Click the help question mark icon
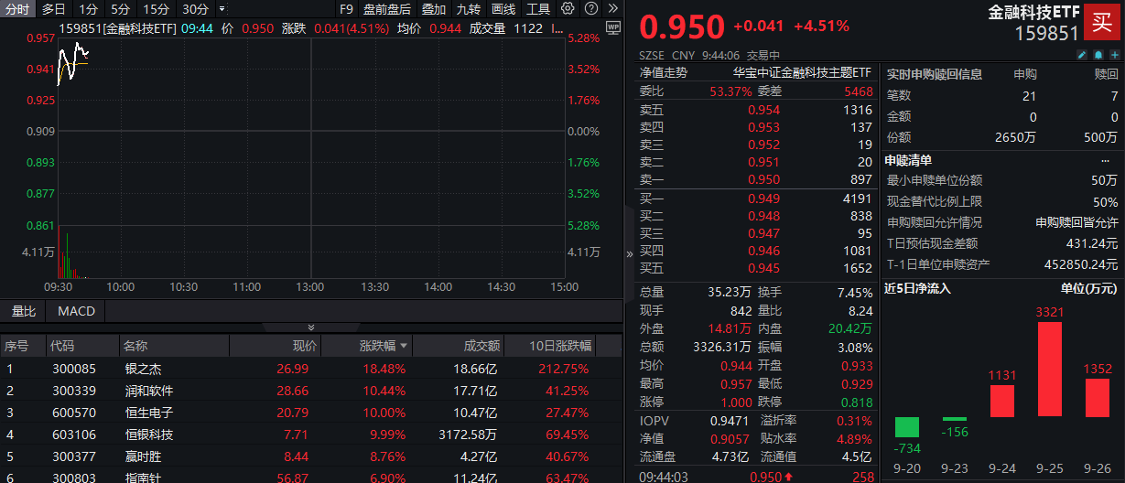 pos(590,9)
